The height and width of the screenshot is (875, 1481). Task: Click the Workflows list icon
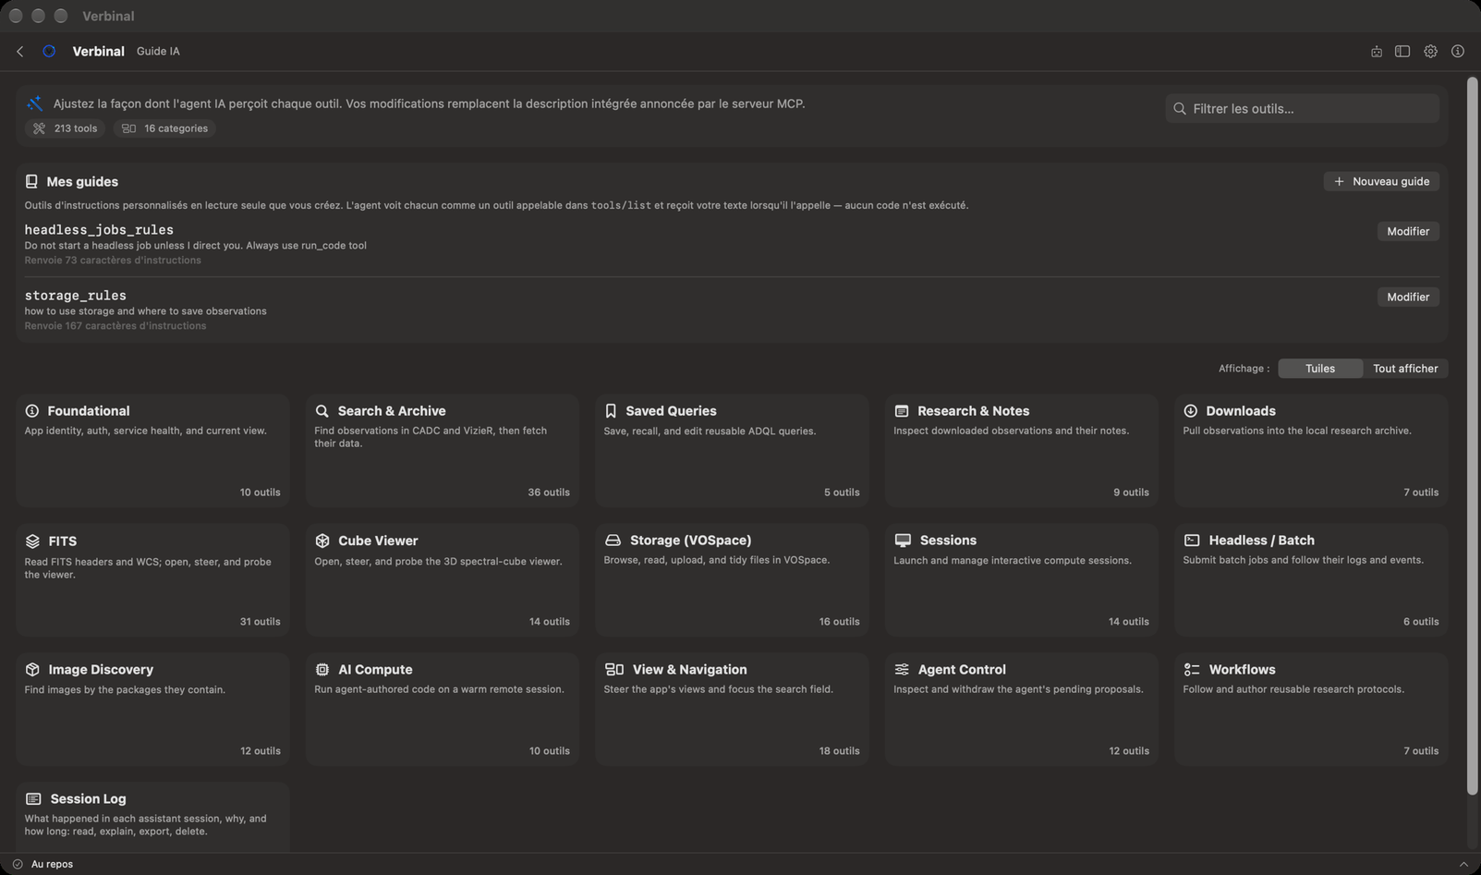tap(1192, 670)
